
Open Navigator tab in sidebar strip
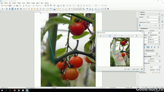point(162,28)
